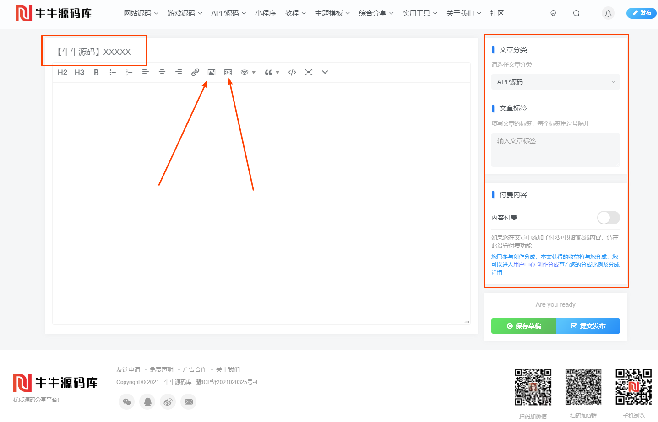Click the 扫码加微信 QR code
This screenshot has width=658, height=422.
coord(533,387)
